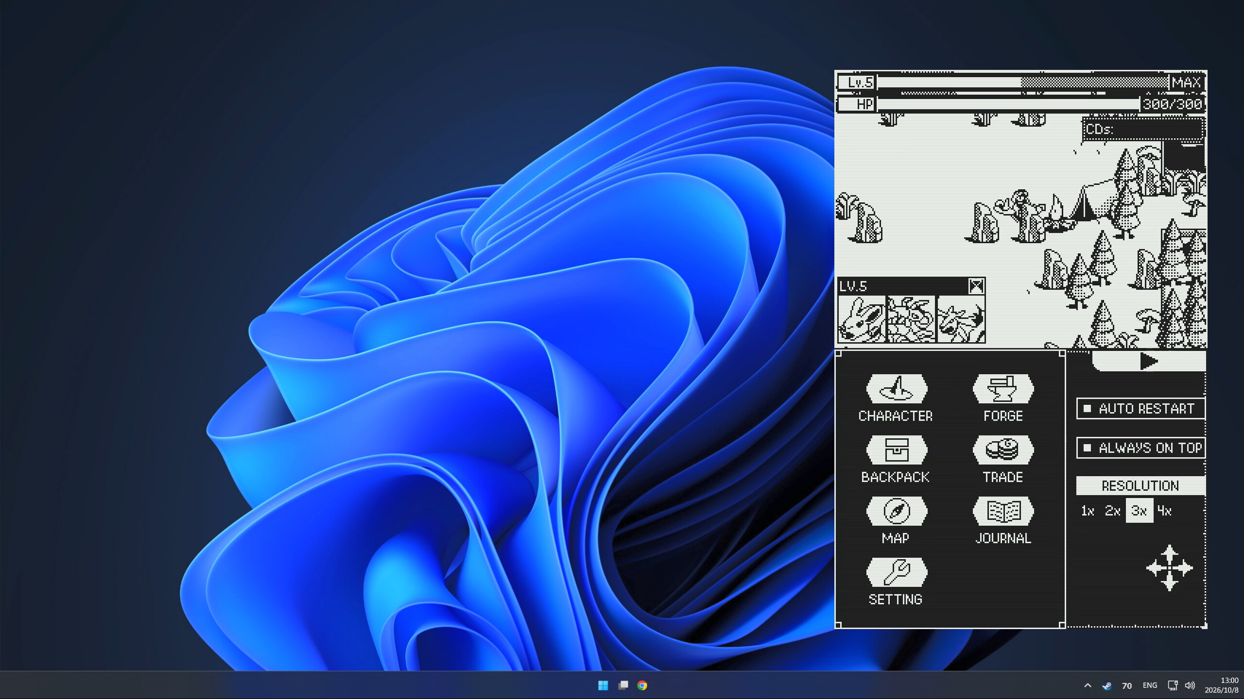Set resolution to 1x
This screenshot has height=699, width=1244.
point(1088,511)
